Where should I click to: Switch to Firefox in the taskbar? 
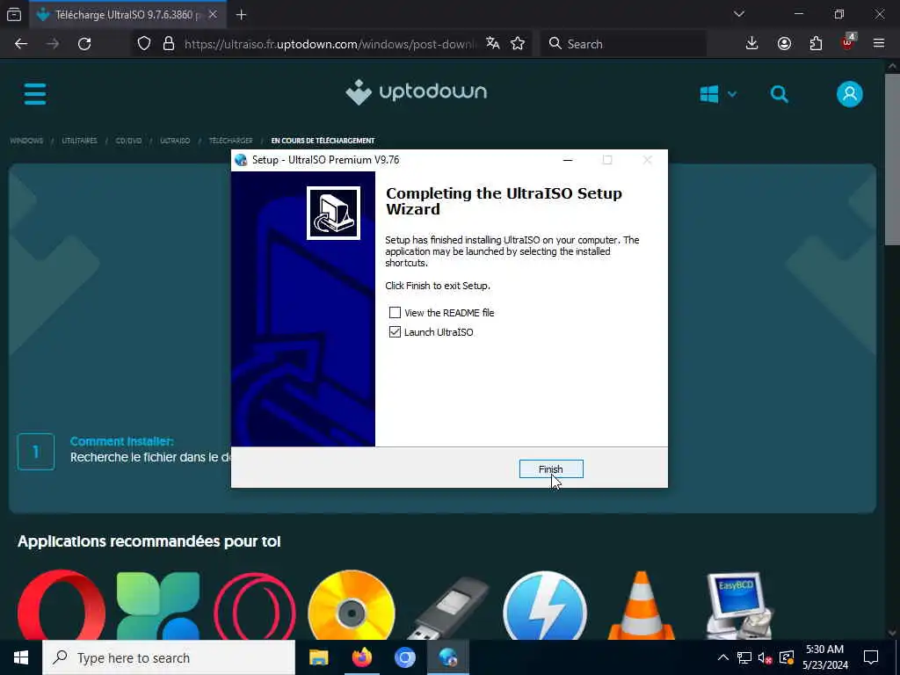coord(361,657)
